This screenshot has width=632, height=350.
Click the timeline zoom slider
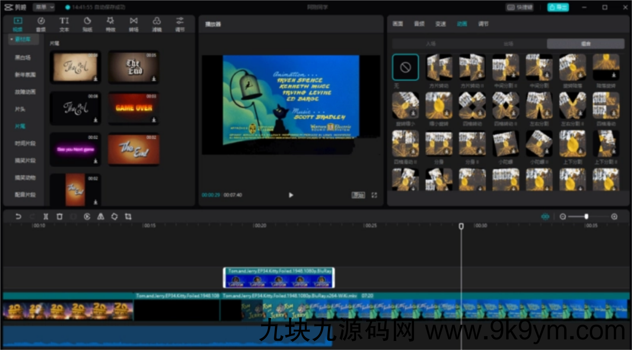click(x=586, y=217)
